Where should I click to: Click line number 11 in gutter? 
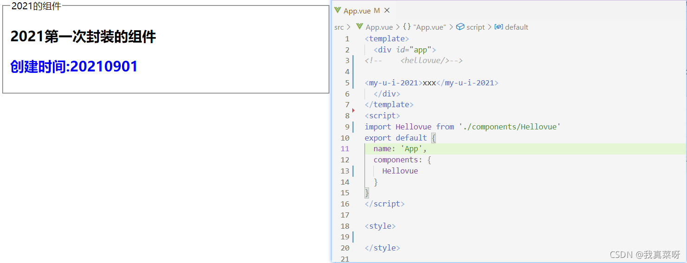coord(345,149)
